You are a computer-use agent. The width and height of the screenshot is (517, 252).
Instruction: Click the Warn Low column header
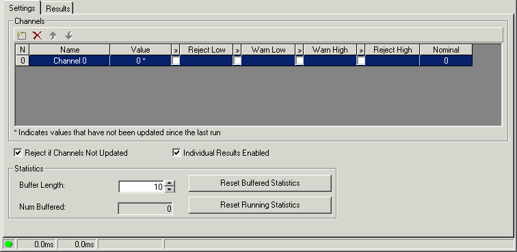click(268, 50)
